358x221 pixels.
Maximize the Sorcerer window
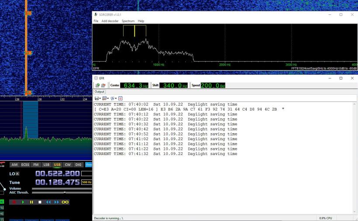pyautogui.click(x=341, y=14)
